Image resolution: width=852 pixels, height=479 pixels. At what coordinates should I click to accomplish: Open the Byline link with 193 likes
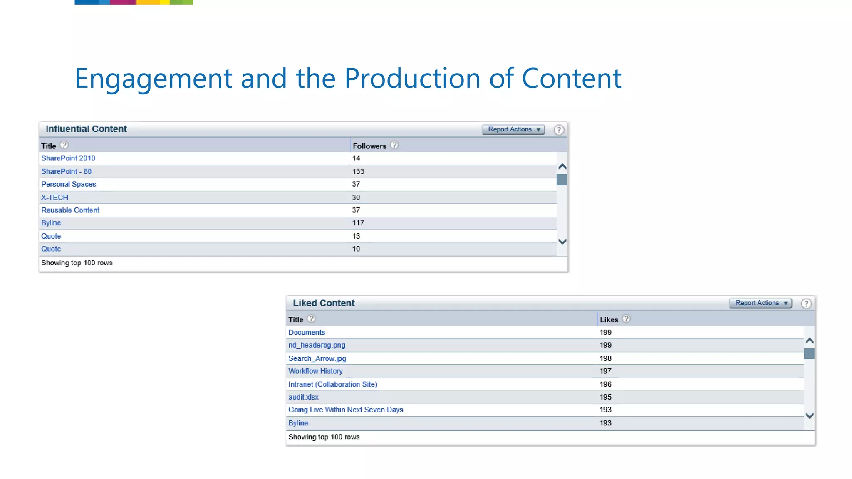click(298, 423)
